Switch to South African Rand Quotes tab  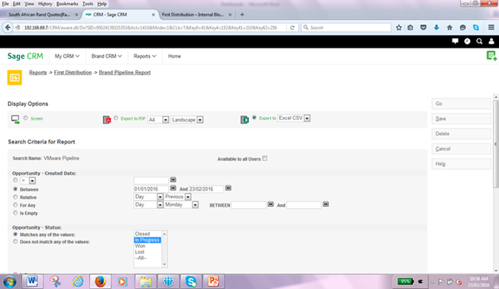click(x=39, y=14)
